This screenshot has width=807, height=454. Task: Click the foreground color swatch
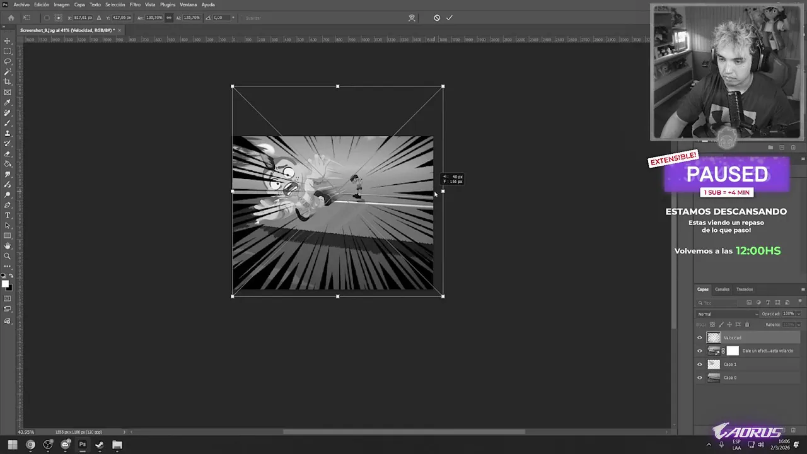(x=5, y=284)
